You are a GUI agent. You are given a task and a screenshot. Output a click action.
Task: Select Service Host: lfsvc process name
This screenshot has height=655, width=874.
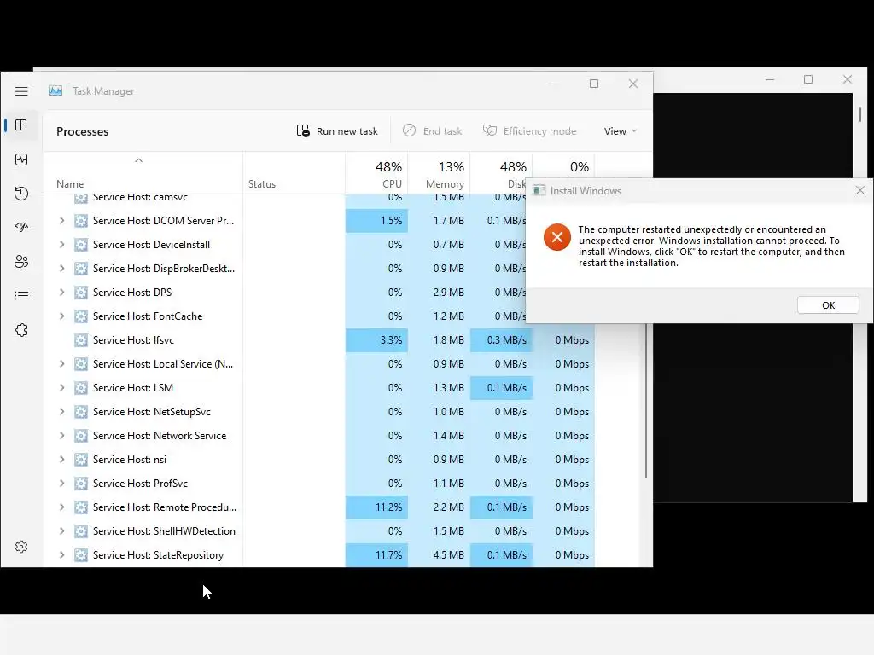[133, 339]
